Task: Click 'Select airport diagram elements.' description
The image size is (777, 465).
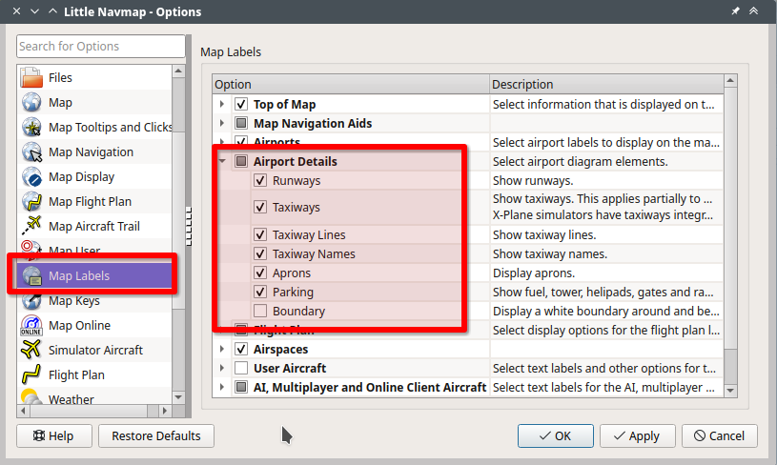Action: pos(581,161)
